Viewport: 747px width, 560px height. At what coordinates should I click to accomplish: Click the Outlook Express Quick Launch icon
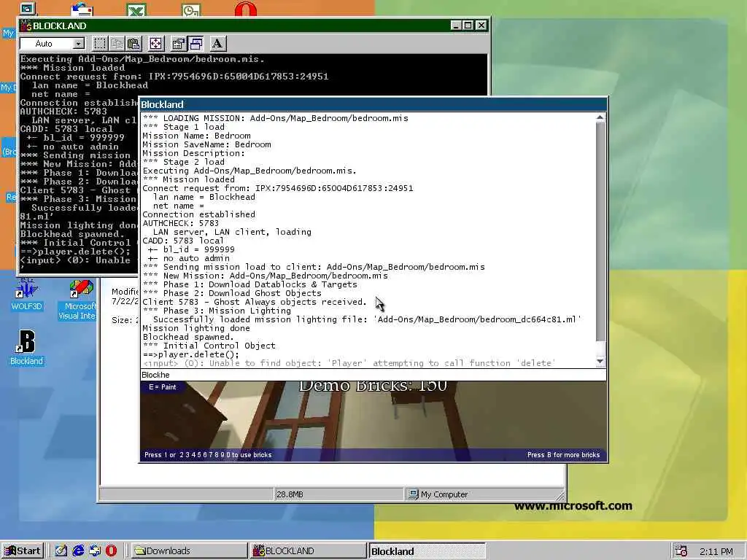click(95, 551)
